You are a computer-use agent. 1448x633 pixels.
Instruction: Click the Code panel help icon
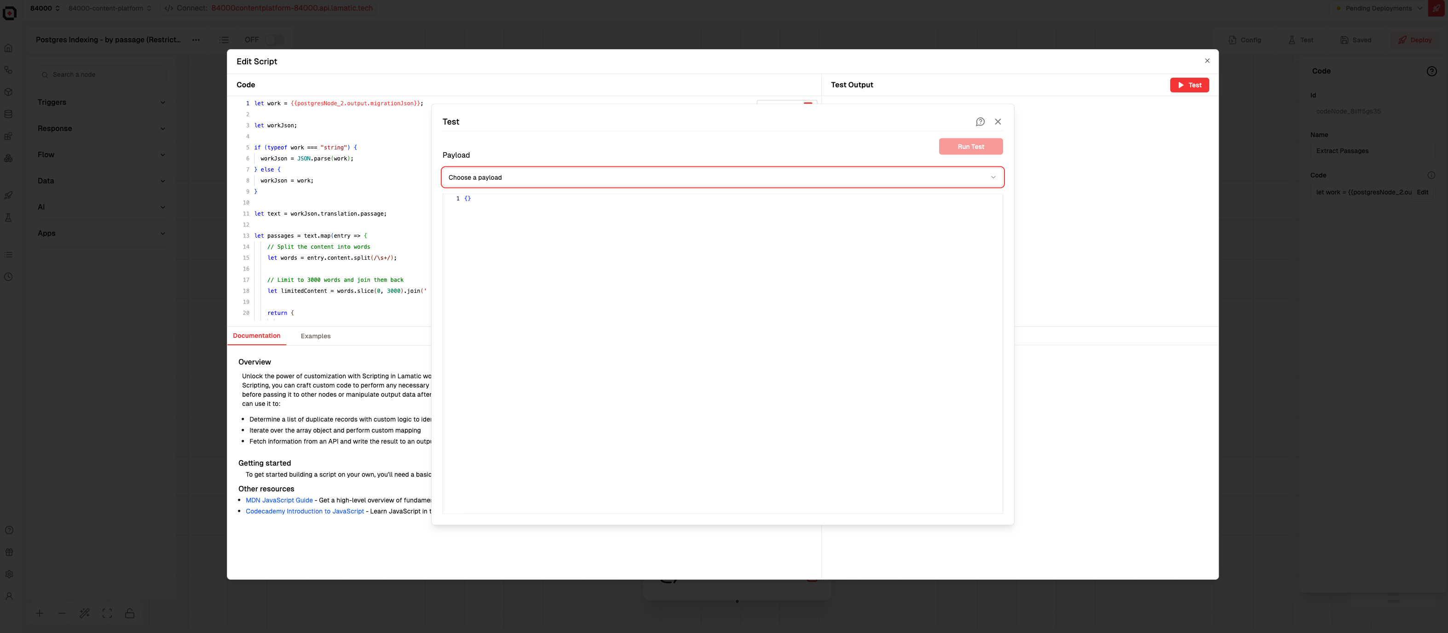1431,71
